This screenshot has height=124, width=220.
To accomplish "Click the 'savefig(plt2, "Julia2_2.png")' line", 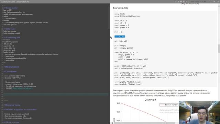I will [x=128, y=84].
